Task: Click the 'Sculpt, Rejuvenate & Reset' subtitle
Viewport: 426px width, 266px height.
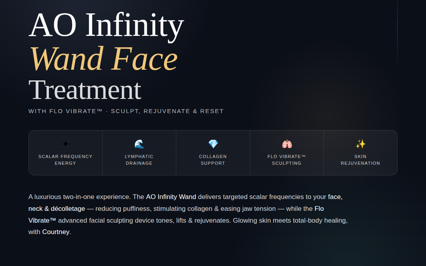Action: 167,111
